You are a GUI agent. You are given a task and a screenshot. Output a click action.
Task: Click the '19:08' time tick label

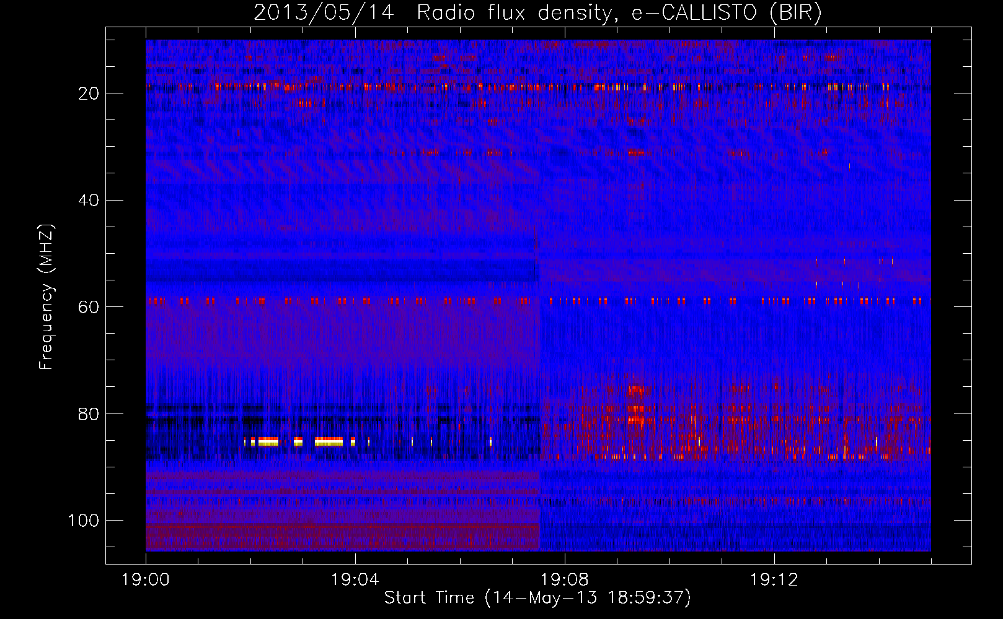pos(564,580)
